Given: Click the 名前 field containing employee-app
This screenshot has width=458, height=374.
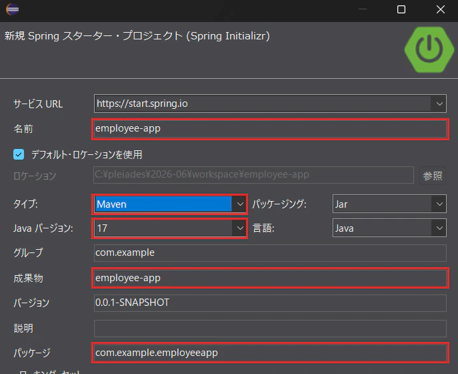Looking at the screenshot, I should pyautogui.click(x=270, y=129).
